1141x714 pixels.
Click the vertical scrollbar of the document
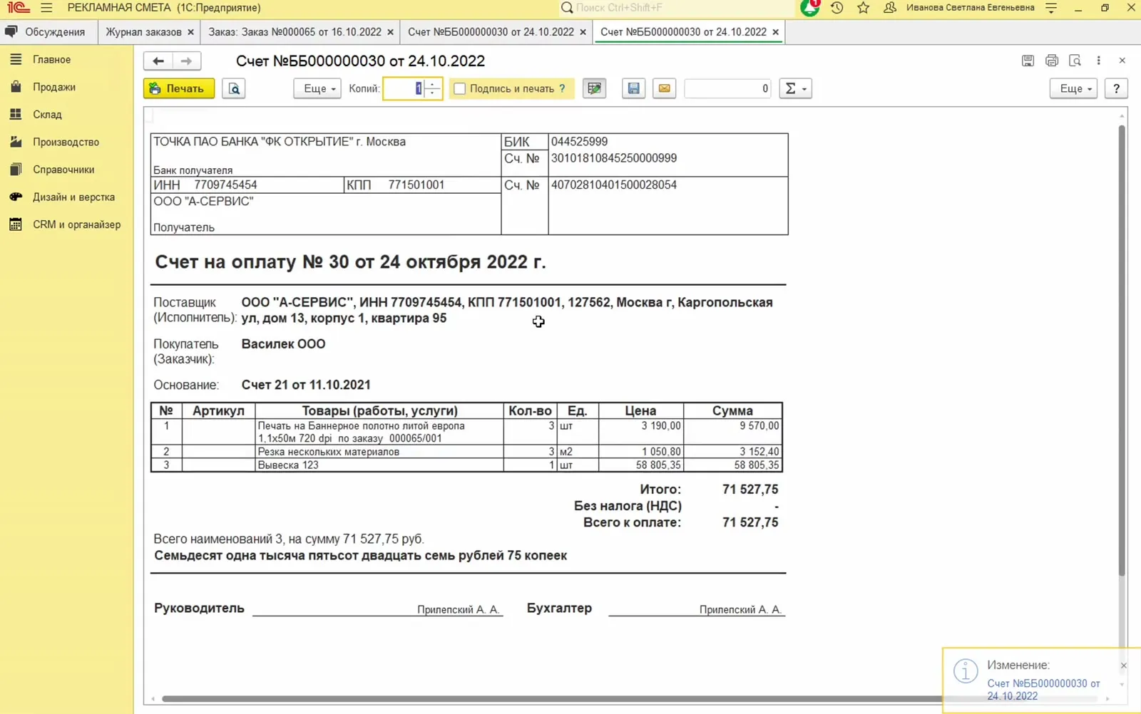pyautogui.click(x=1122, y=349)
